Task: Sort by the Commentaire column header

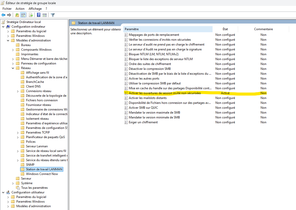Action: (x=263, y=29)
